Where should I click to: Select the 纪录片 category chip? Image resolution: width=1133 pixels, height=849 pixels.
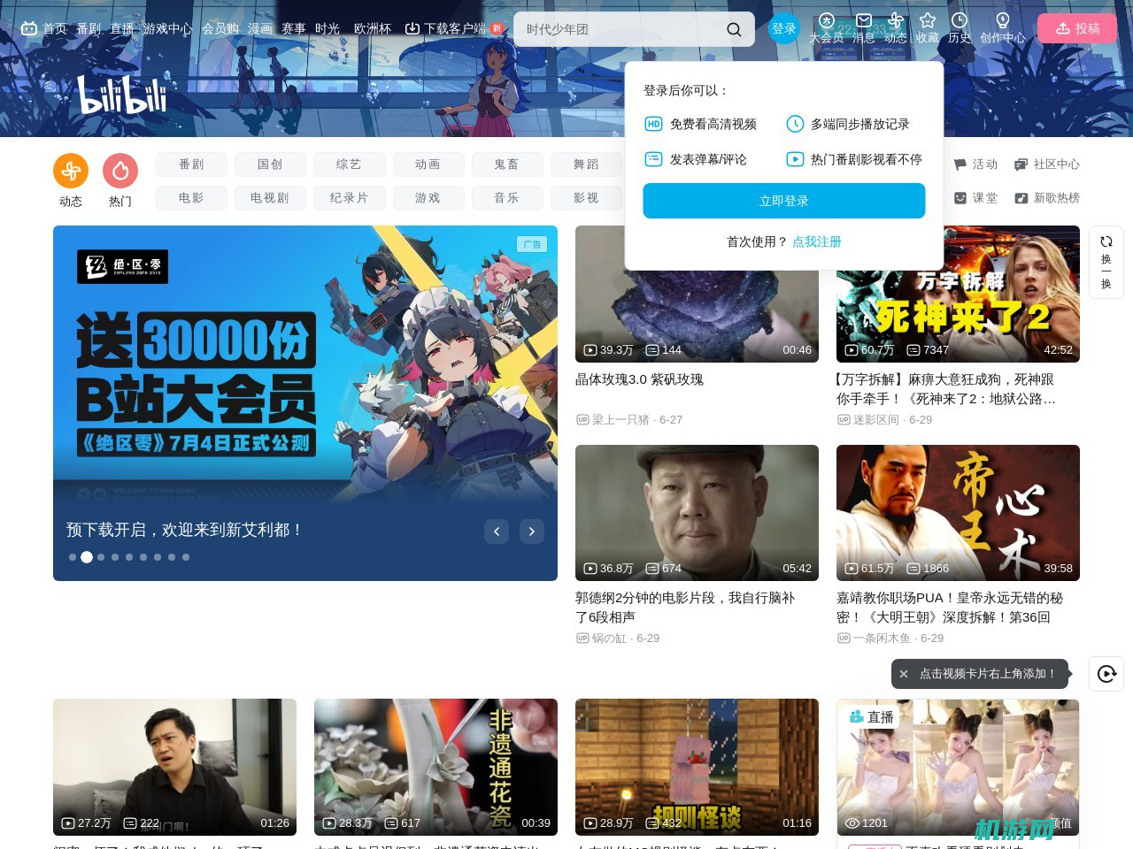[x=349, y=198]
